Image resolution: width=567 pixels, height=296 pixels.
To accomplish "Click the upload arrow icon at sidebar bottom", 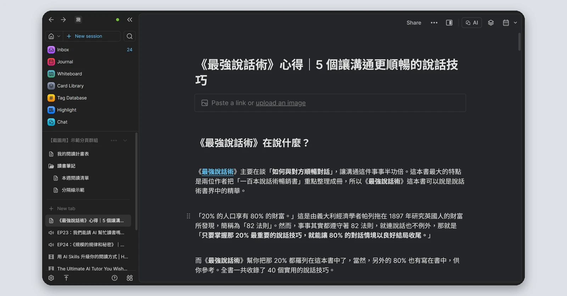I will point(66,278).
